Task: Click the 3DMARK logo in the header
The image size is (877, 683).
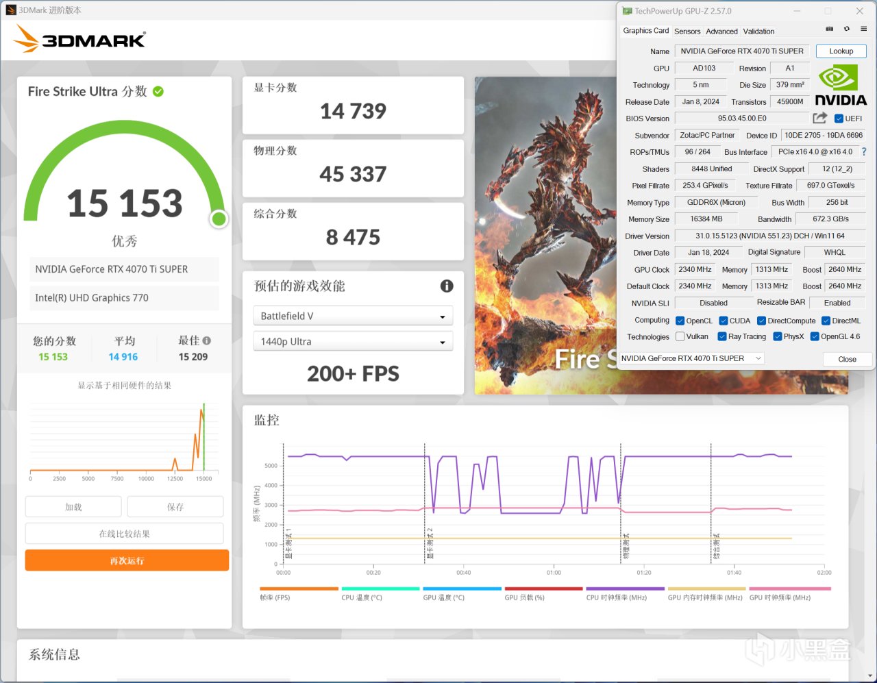Action: click(x=79, y=39)
